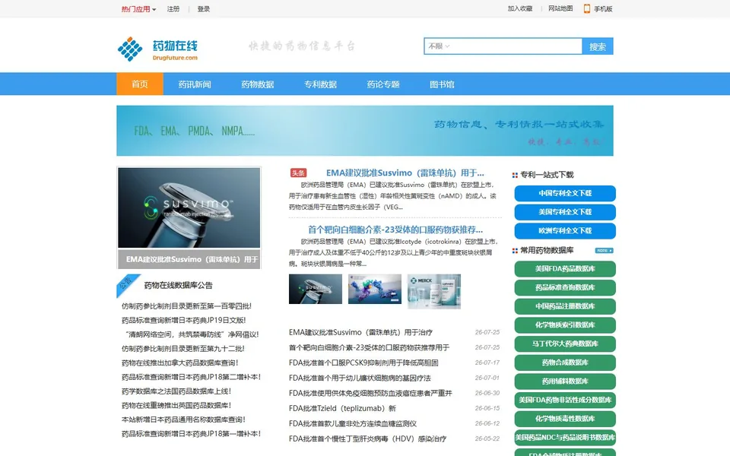This screenshot has height=456, width=730.
Task: Open notice 药物在线重磅推出英国药品数据库!
Action: pyautogui.click(x=176, y=405)
